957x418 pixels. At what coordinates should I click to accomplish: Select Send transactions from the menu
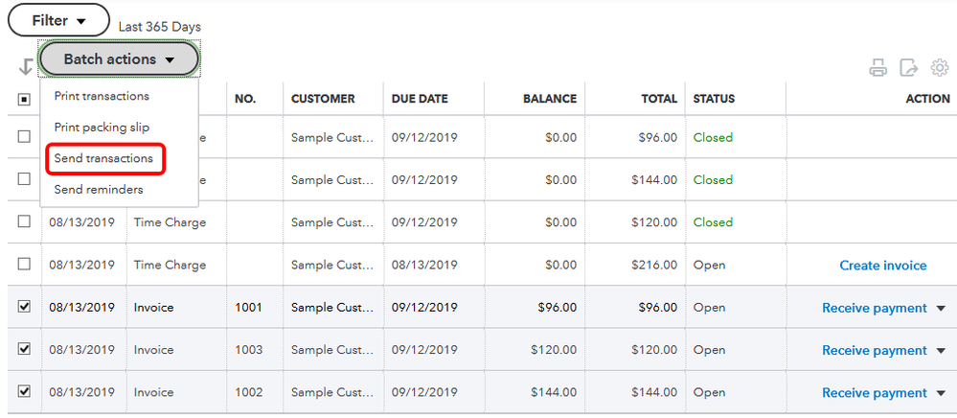103,158
